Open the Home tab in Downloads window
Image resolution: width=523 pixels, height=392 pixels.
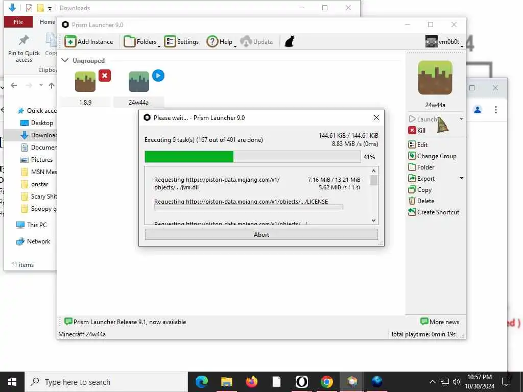point(47,21)
